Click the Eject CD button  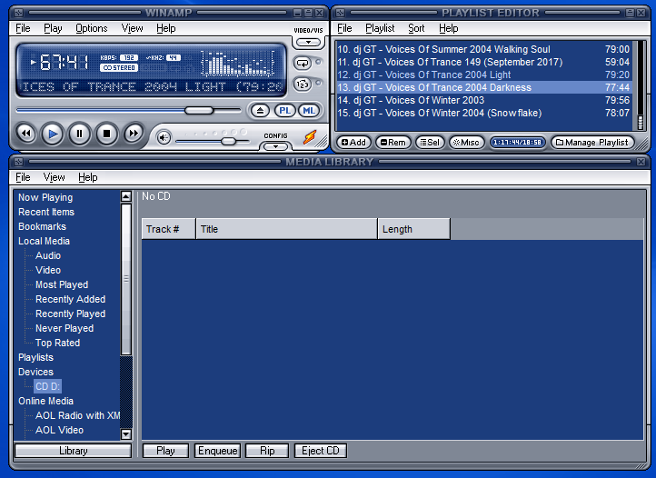(321, 451)
